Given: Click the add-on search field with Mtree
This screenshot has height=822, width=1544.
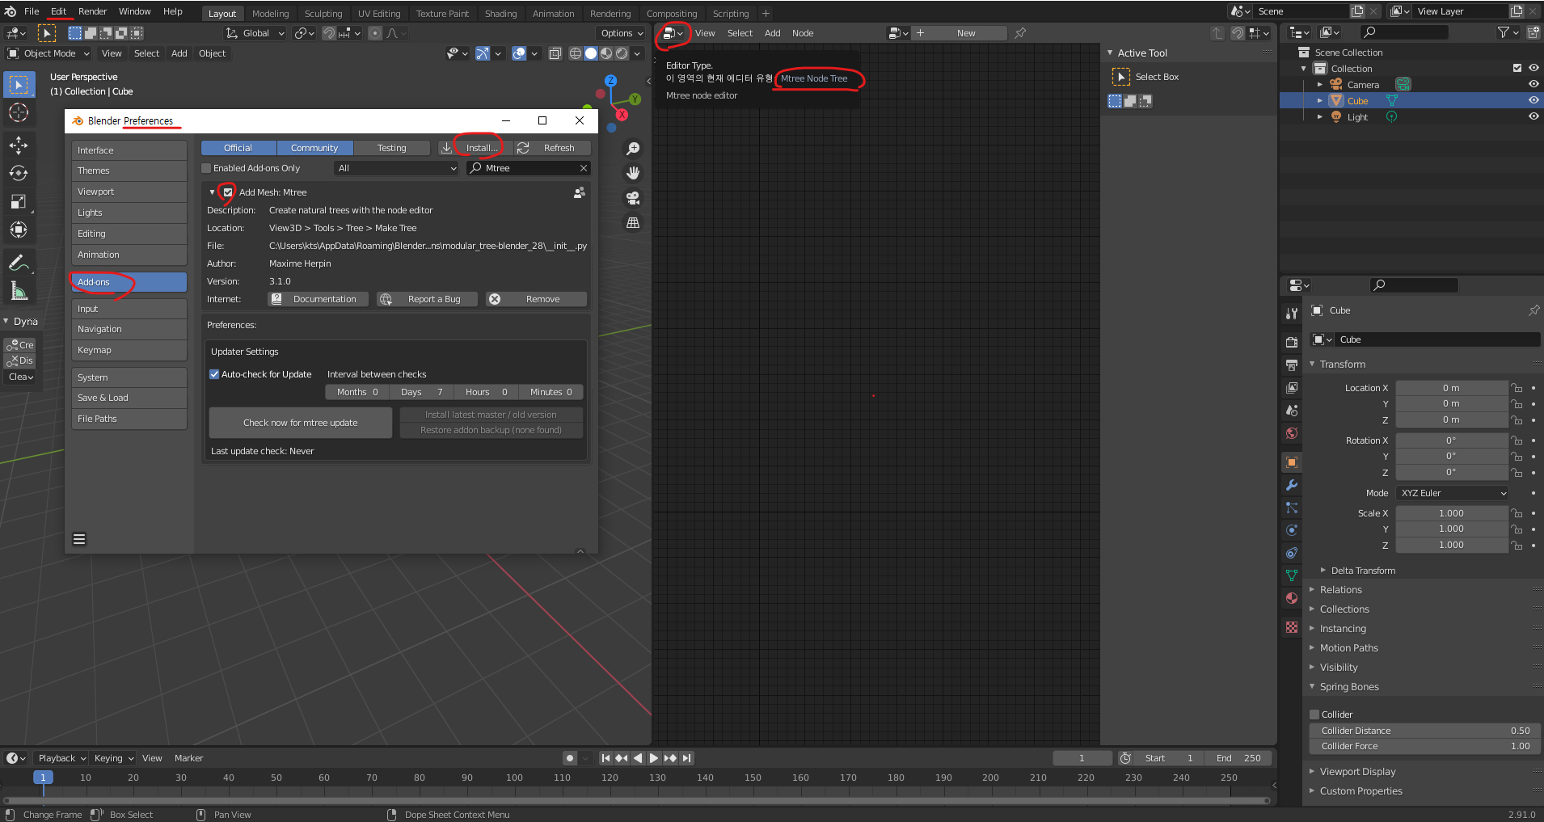Looking at the screenshot, I should point(529,168).
